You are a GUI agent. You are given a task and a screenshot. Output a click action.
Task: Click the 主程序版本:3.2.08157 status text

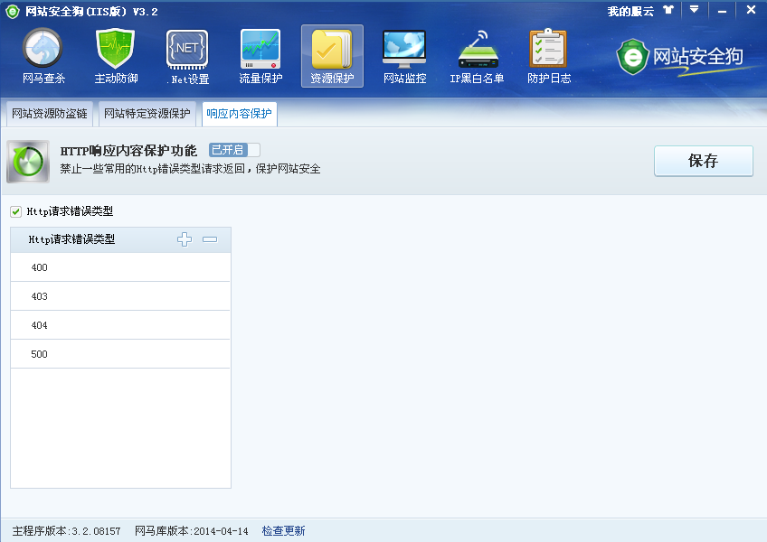click(x=67, y=531)
